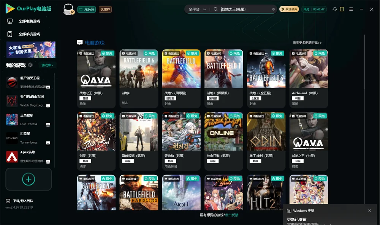380x225 pixels.
Task: Click the OurPlay电脑版 logo
Action: pos(28,9)
